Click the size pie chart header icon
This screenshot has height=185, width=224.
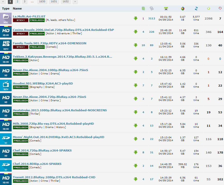click(183, 9)
